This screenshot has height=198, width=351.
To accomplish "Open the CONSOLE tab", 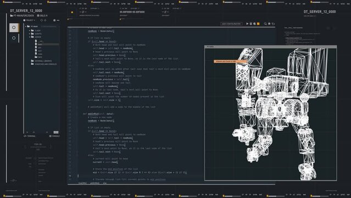I will click(54, 136).
